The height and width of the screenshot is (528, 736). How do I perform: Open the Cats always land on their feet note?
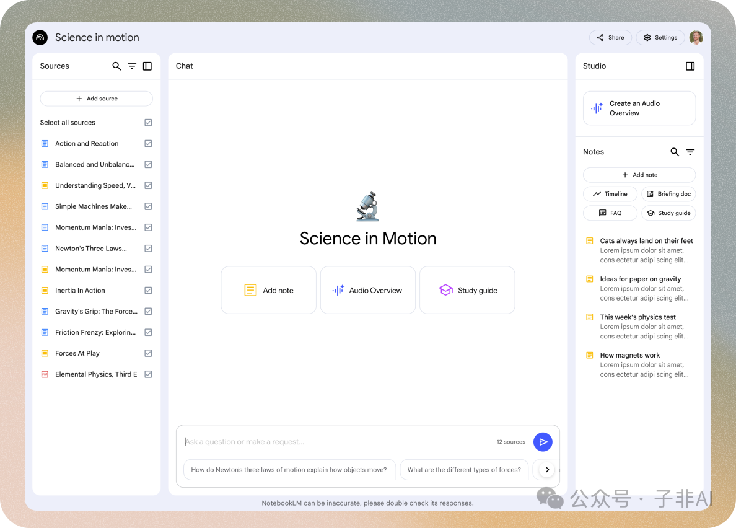click(x=646, y=241)
